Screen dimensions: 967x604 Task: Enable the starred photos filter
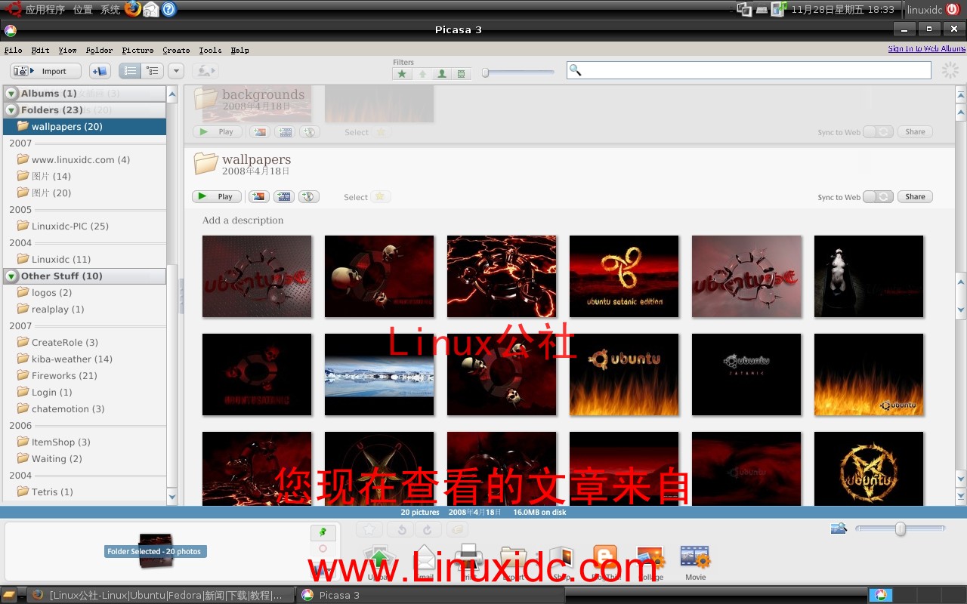(403, 73)
